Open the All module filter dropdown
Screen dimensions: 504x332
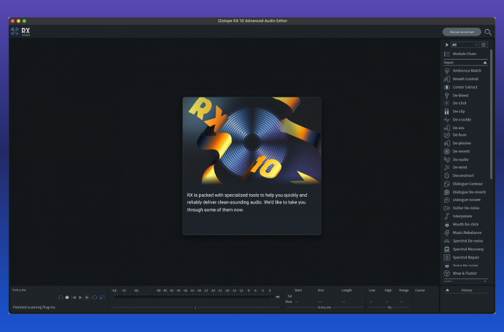pos(464,44)
